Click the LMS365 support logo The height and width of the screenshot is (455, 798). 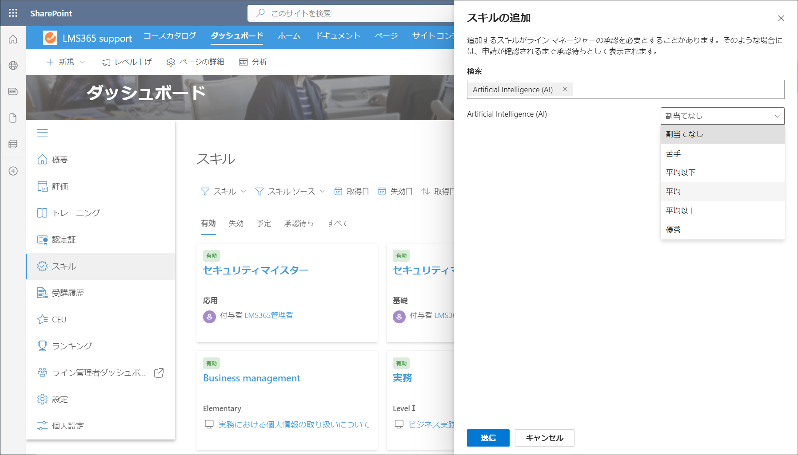50,38
